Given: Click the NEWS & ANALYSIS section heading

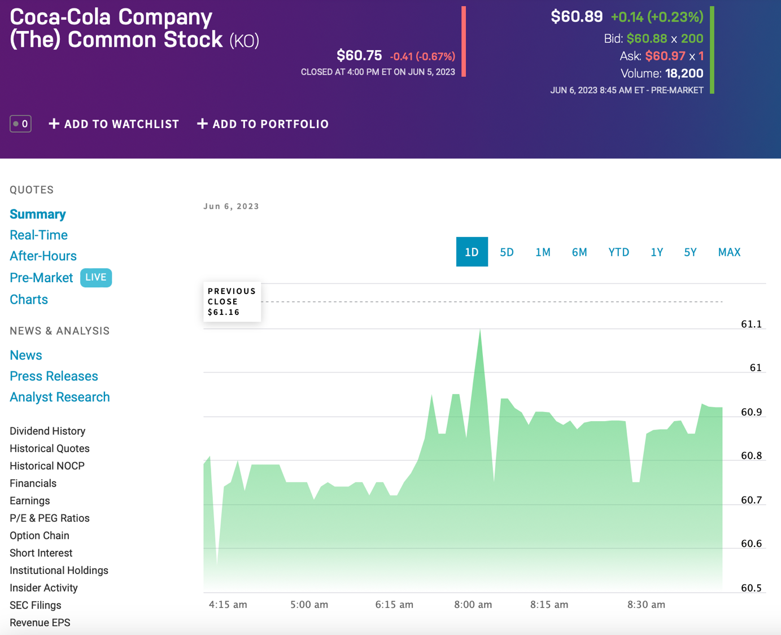Looking at the screenshot, I should pos(60,331).
